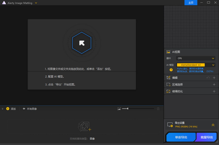Open the 硬件 CPU dropdown
219x145 pixels.
pos(196,58)
